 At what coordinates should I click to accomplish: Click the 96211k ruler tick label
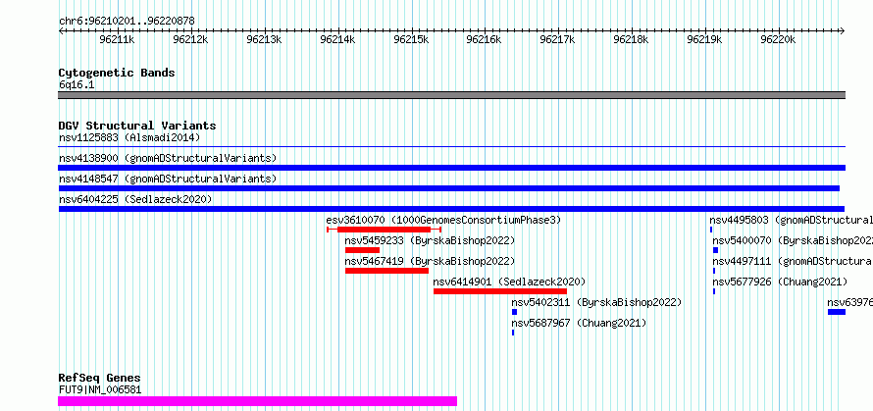(x=117, y=39)
